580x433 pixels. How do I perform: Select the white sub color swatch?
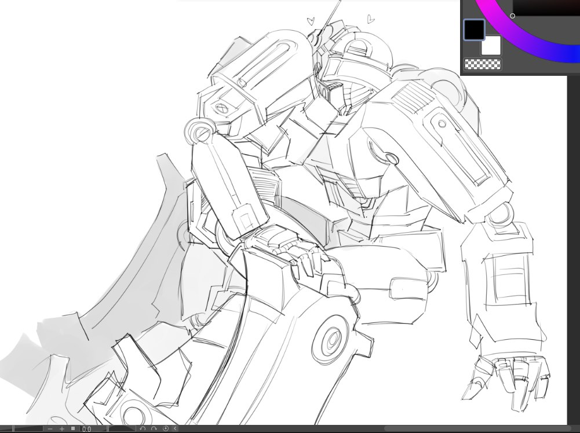pos(491,46)
